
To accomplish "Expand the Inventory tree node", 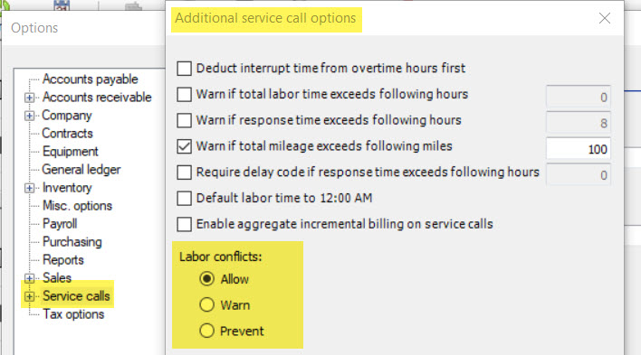I will (29, 188).
